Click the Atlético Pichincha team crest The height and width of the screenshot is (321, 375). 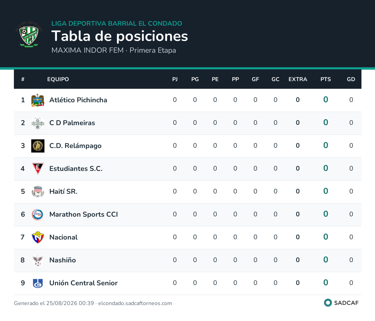tap(38, 100)
